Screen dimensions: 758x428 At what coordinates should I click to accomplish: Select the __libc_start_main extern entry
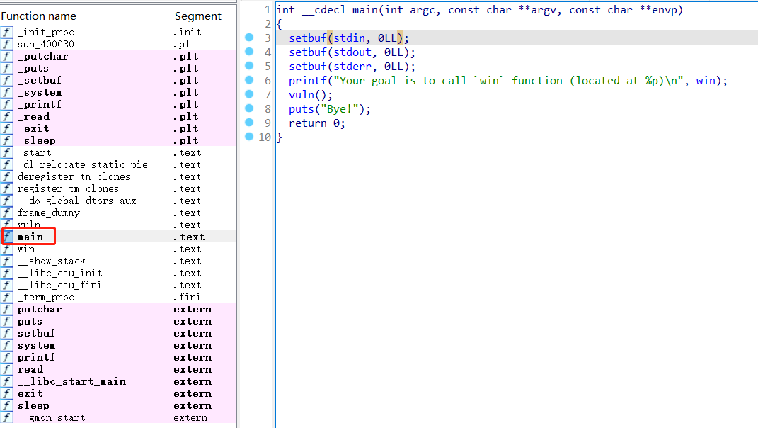tap(71, 381)
